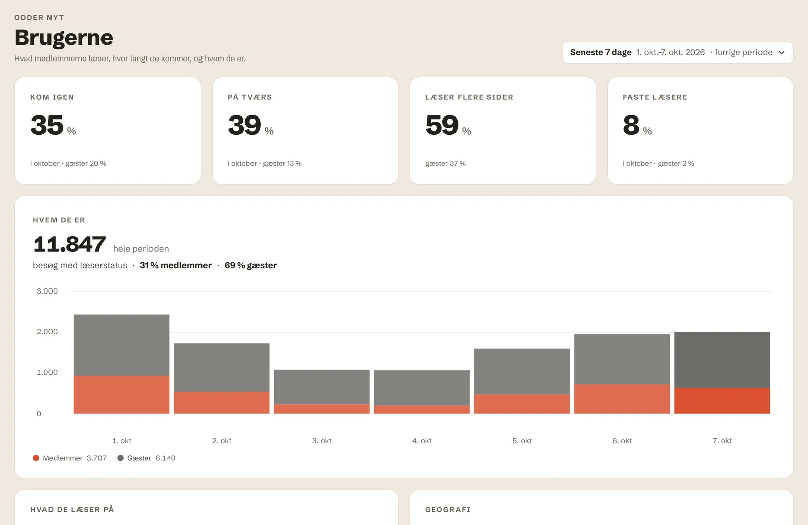Click the 11.847 total visits figure
808x525 pixels.
pos(70,244)
